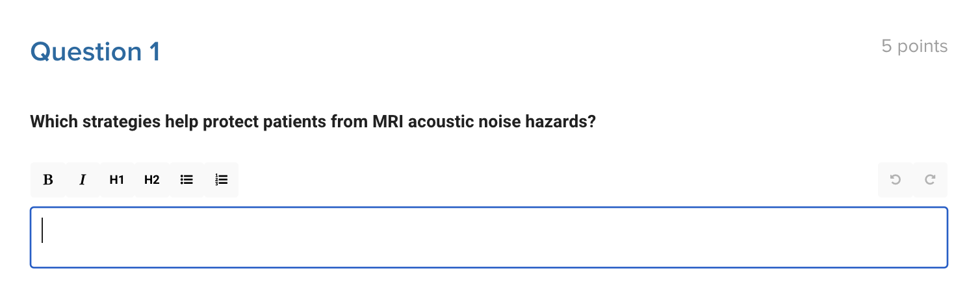Click inside the answer text box

tap(489, 237)
